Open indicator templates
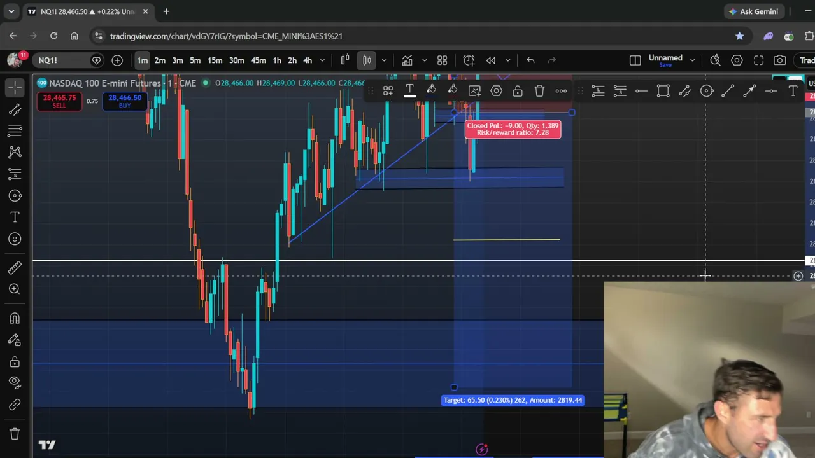The image size is (815, 458). (x=442, y=60)
